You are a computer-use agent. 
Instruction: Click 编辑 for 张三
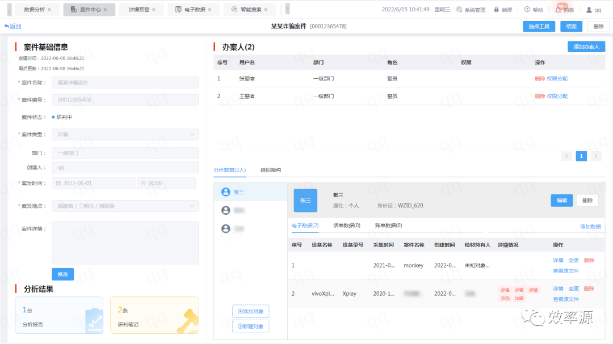click(562, 200)
